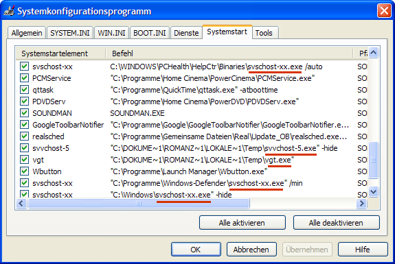The height and width of the screenshot is (264, 395).
Task: Select the qttask.exe -atboottime command
Action: click(x=194, y=90)
